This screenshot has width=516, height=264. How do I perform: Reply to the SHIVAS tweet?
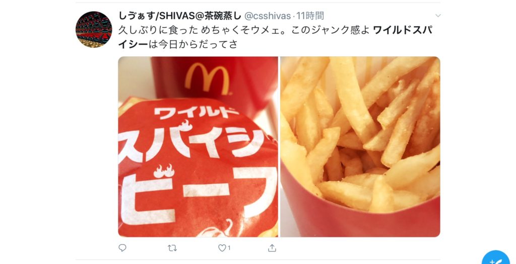(122, 248)
